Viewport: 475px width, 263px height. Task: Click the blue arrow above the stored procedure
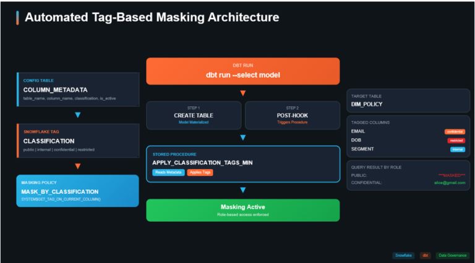pyautogui.click(x=242, y=138)
